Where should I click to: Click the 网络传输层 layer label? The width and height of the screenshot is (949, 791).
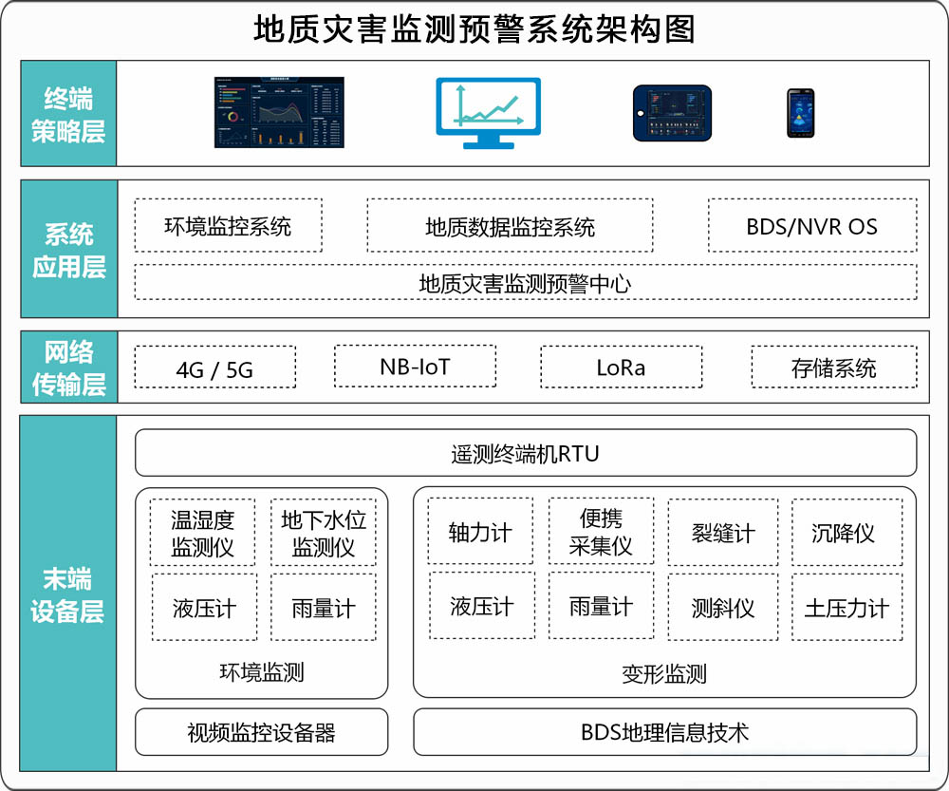(68, 367)
